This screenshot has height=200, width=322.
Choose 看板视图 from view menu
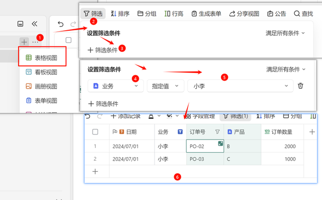[x=42, y=72]
